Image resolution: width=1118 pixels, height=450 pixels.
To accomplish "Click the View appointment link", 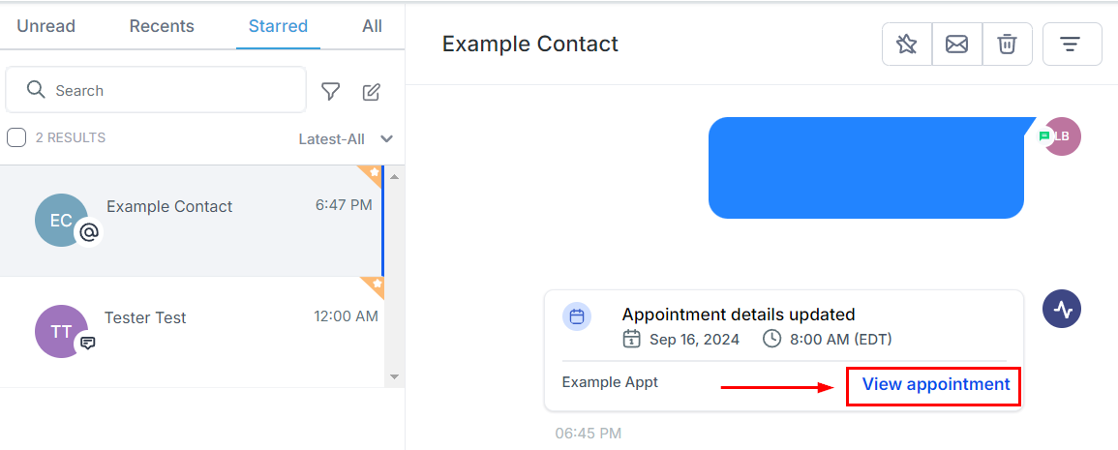I will 935,385.
